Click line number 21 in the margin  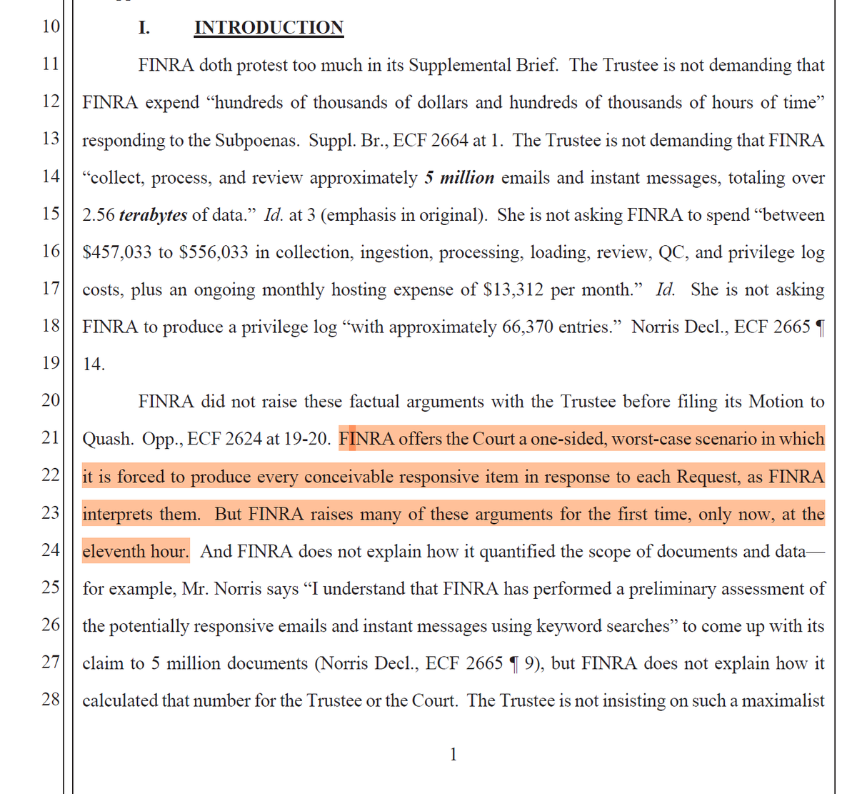(x=51, y=437)
